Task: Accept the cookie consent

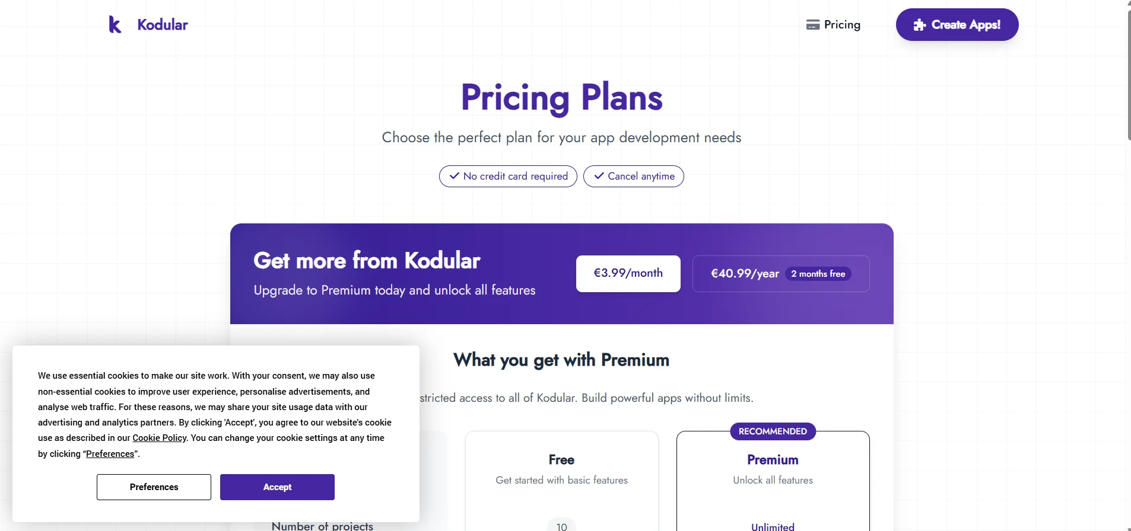Action: point(277,487)
